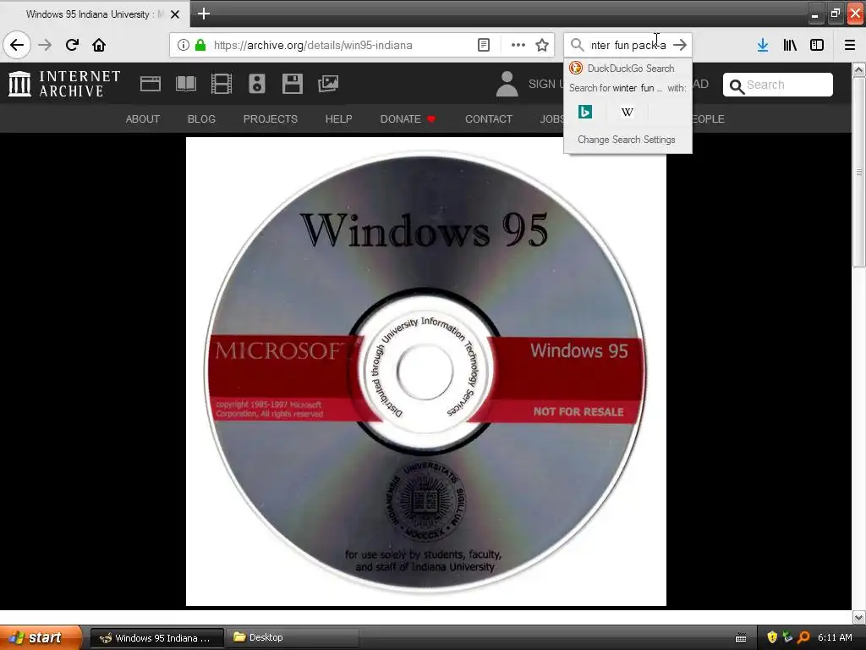The width and height of the screenshot is (866, 650).
Task: Open the Library menu
Action: [x=790, y=45]
